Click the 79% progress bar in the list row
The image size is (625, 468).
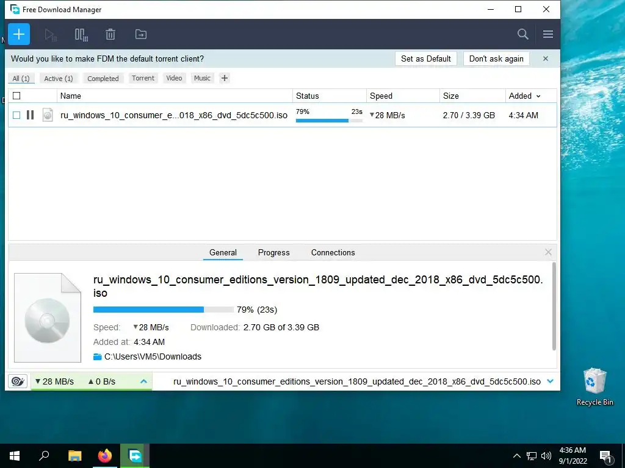[x=329, y=120]
